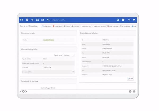Click the Propiedades de la factura header
Screen dimensions: 159x111
click(89, 33)
